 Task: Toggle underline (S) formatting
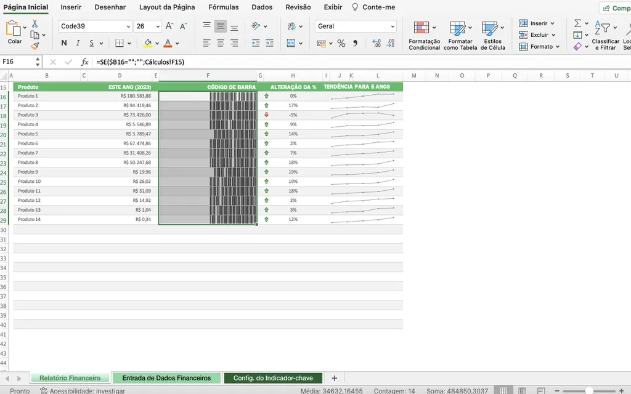92,43
